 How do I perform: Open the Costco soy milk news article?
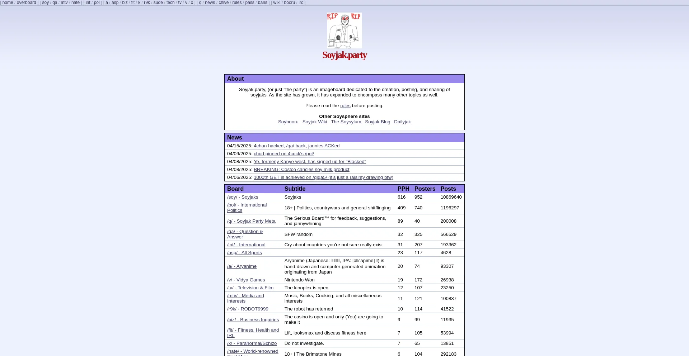[x=301, y=170]
